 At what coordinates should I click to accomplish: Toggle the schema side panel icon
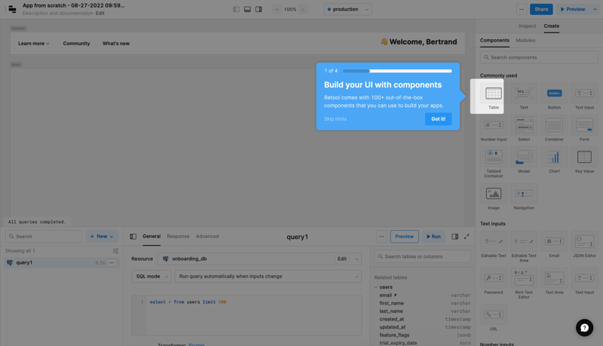pyautogui.click(x=455, y=237)
